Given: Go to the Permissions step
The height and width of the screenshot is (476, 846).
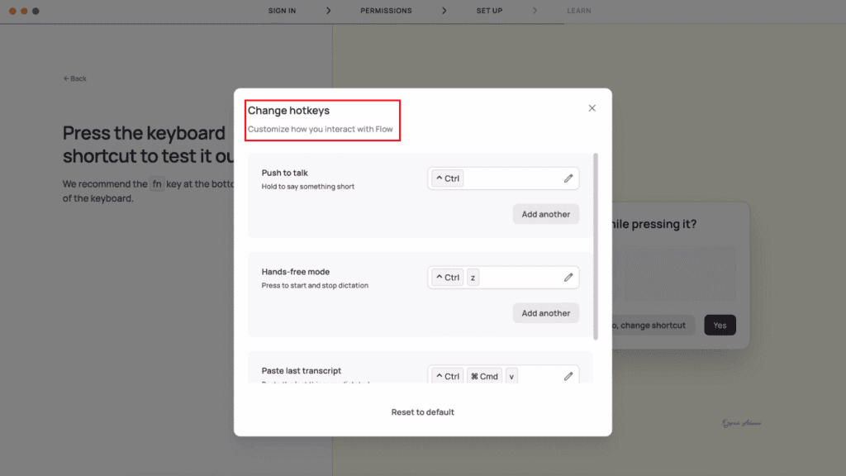Looking at the screenshot, I should [386, 11].
